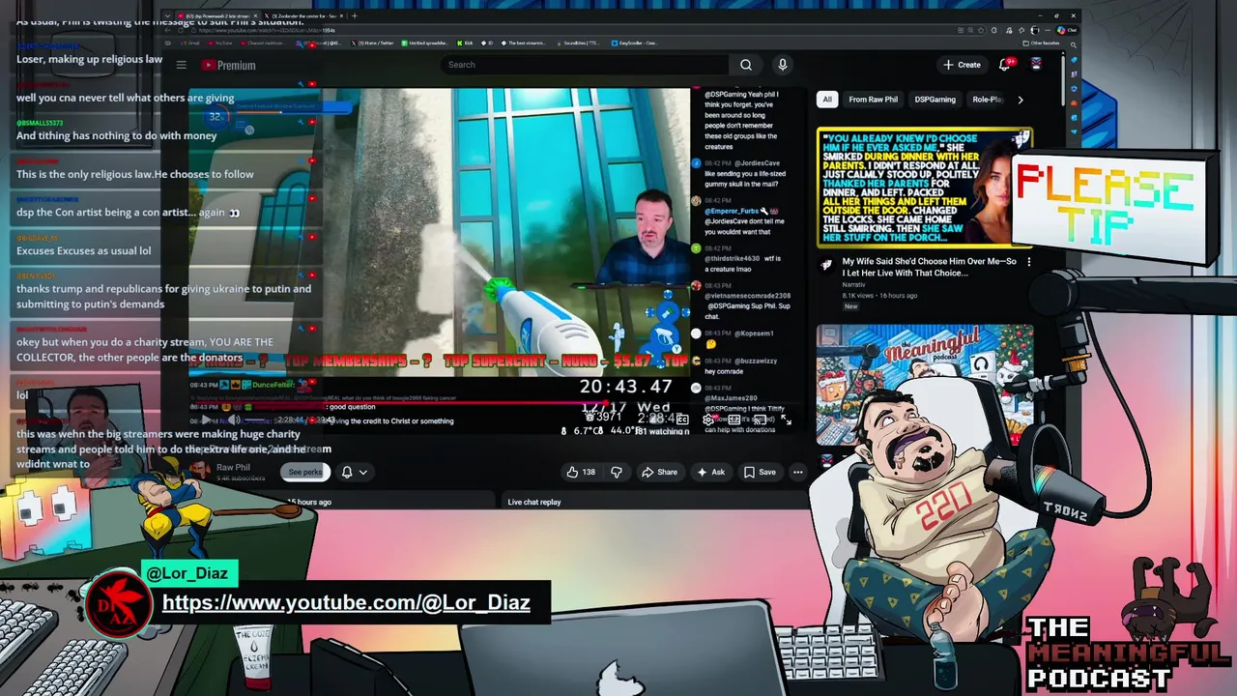The width and height of the screenshot is (1237, 696).
Task: Click title My Wife Said She'd Choose Him
Action: 930,267
